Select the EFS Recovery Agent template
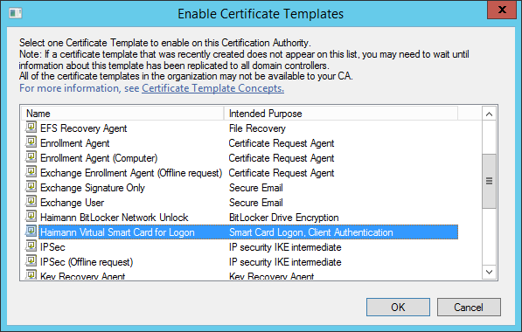Image resolution: width=522 pixels, height=332 pixels. click(84, 128)
